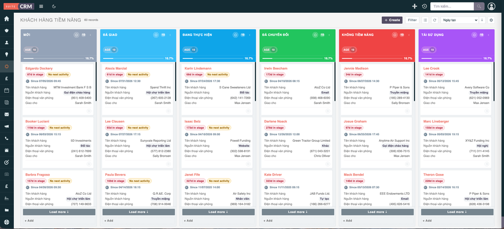The image size is (504, 229).
Task: Open the signature/contracts icon in the sidebar
Action: [x=6, y=198]
